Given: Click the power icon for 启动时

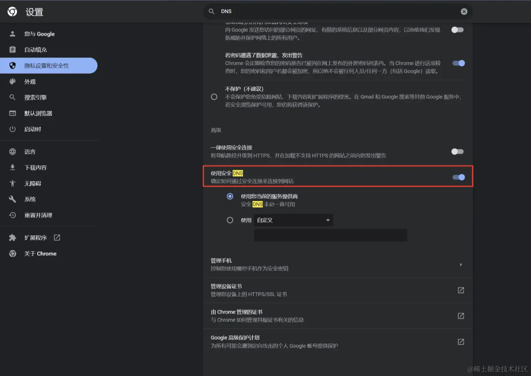Looking at the screenshot, I should tap(12, 129).
